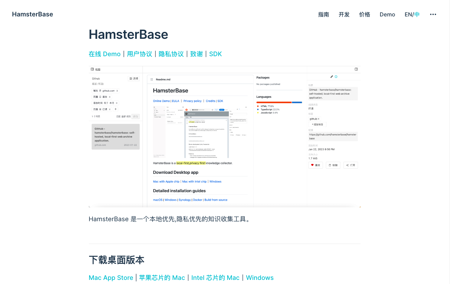Image resolution: width=450 pixels, height=284 pixels.
Task: Open the 在线 Demo link
Action: (105, 54)
